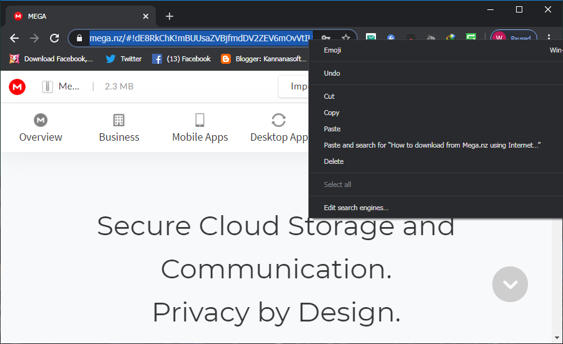Click the MEGA red logo icon

click(18, 87)
